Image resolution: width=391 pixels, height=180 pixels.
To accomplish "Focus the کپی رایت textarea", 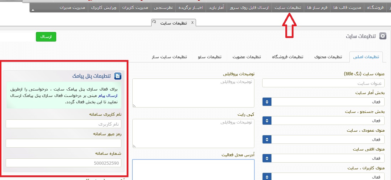I will (x=193, y=133).
